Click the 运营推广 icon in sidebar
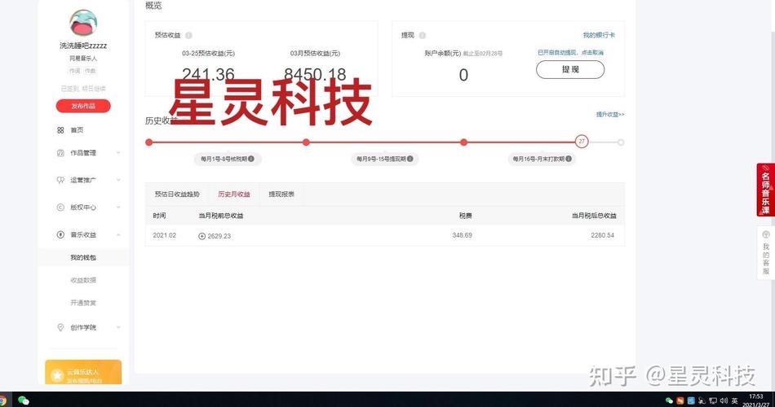The height and width of the screenshot is (407, 775). [60, 180]
